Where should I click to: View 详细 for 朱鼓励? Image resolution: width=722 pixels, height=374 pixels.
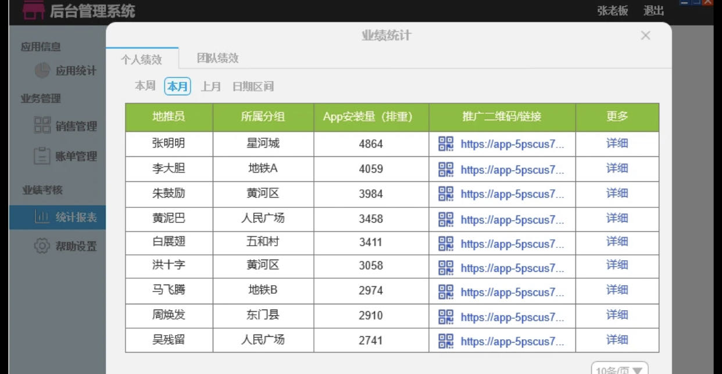(x=617, y=193)
